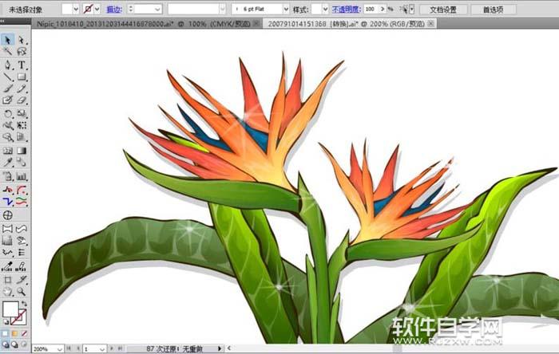Screen dimensions: 559x354
Task: Switch to Draw Normal mode
Action: tap(6, 344)
